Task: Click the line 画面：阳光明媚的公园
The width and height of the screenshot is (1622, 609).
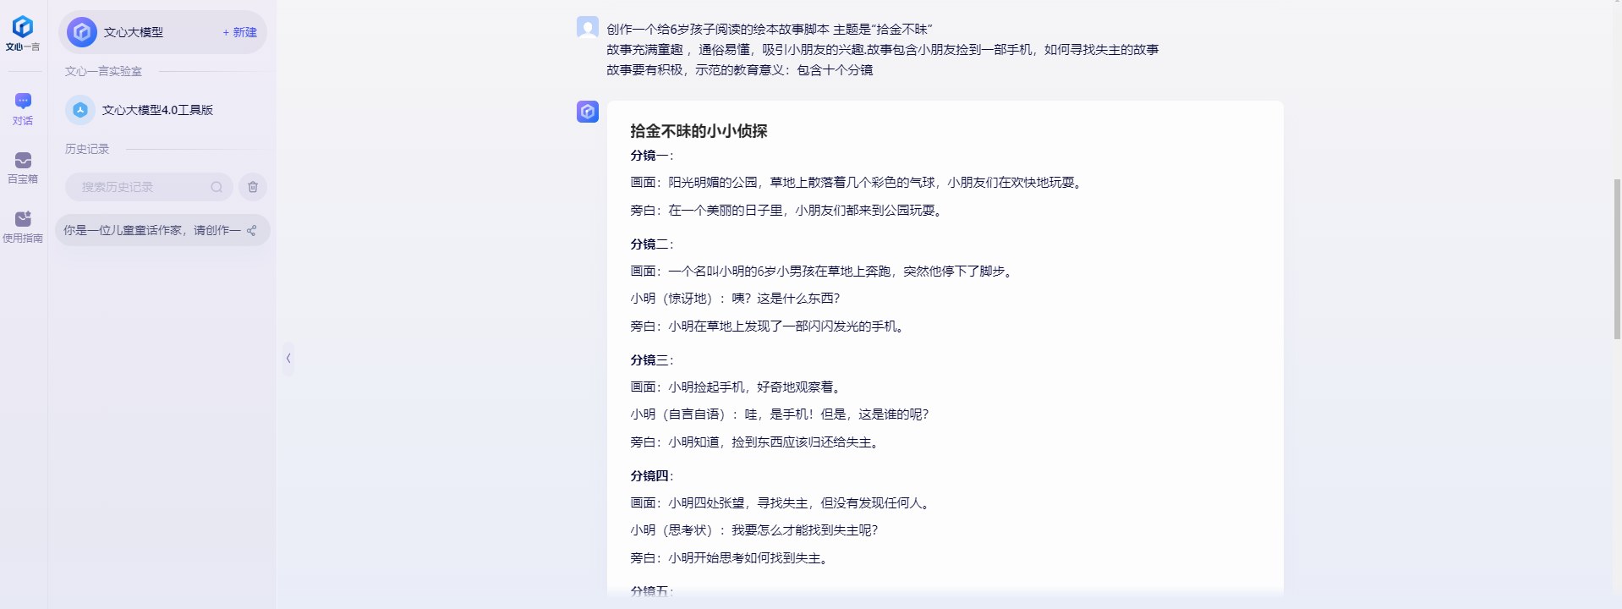Action: [858, 183]
